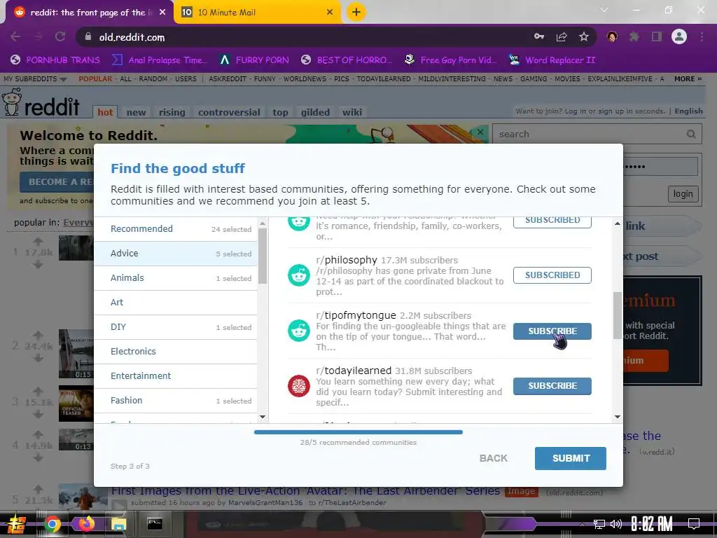Open the Chrome profile avatar

[679, 36]
